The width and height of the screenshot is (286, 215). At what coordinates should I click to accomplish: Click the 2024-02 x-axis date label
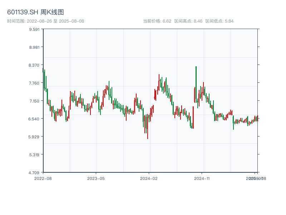click(149, 178)
